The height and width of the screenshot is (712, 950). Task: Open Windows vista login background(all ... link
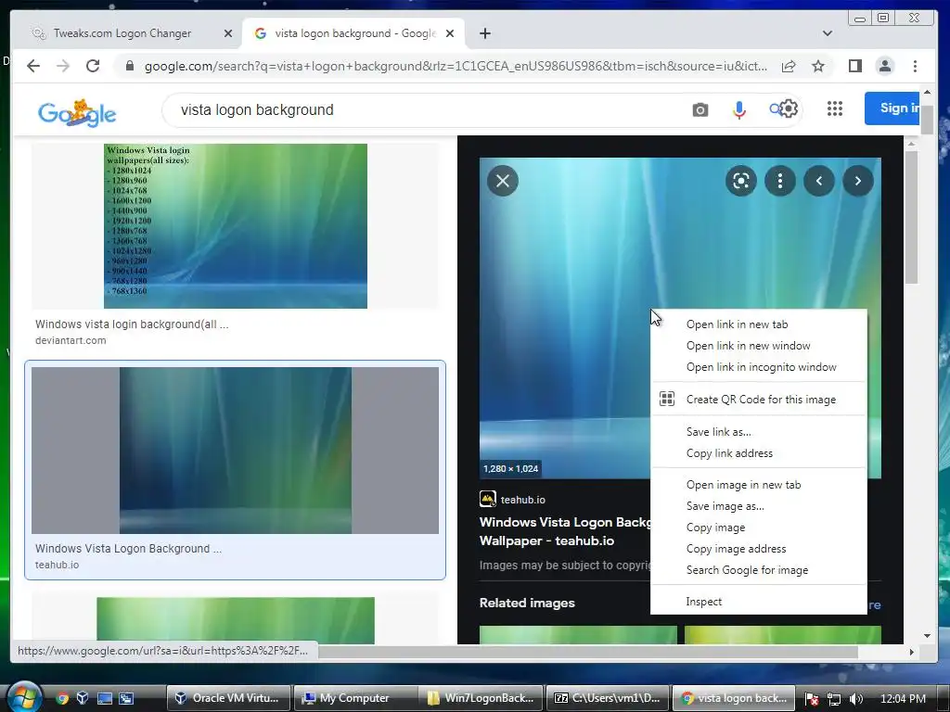point(132,324)
